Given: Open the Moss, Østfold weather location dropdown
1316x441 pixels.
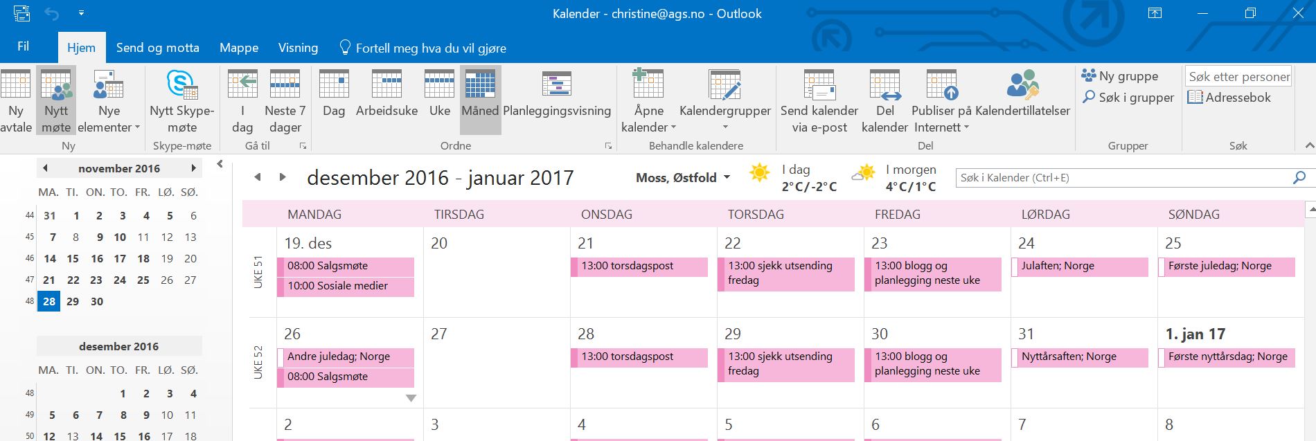Looking at the screenshot, I should tap(683, 178).
